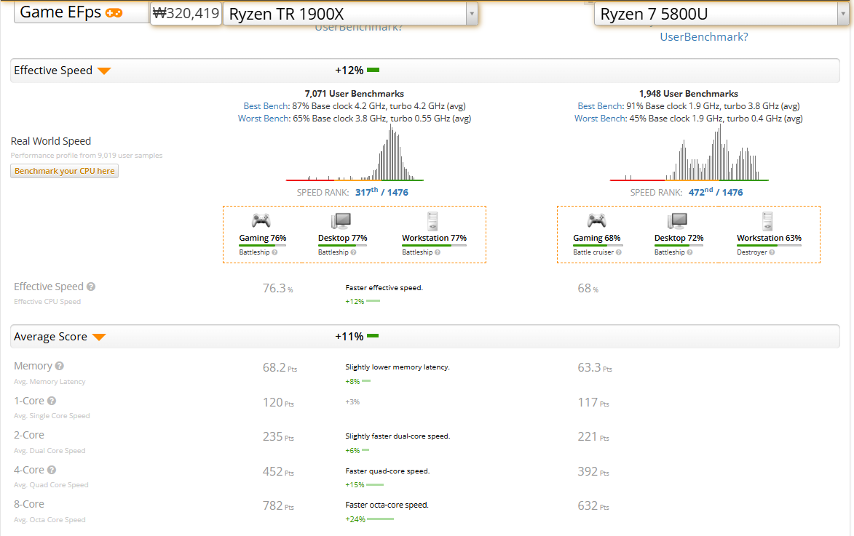This screenshot has height=536, width=854.
Task: Click the 8-Core row label
Action: pos(29,505)
